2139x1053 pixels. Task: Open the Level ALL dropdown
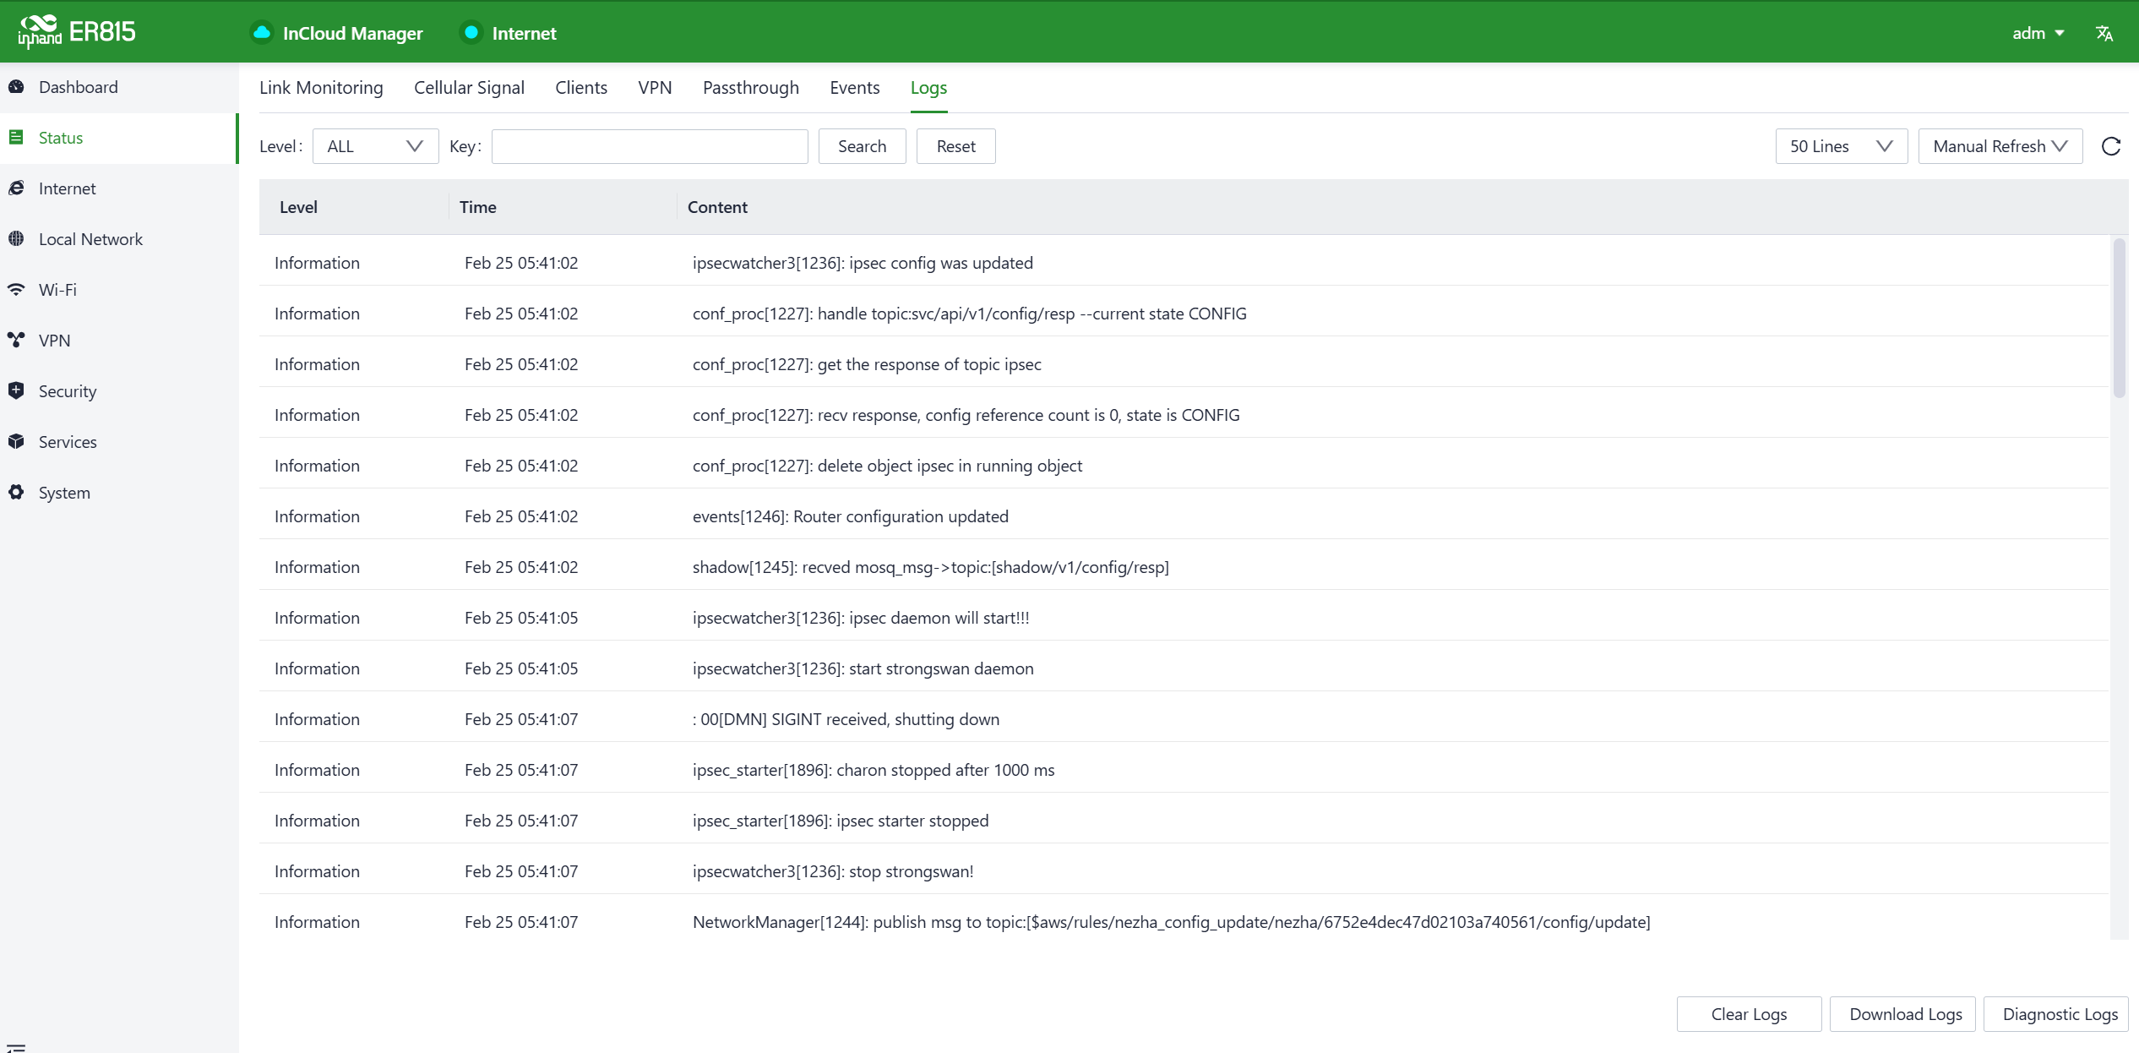click(x=375, y=146)
